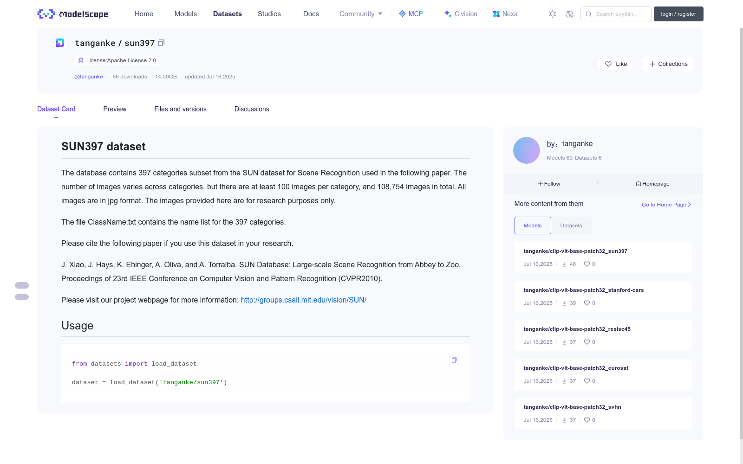
Task: Open tanganke's Homepage button
Action: pos(652,184)
